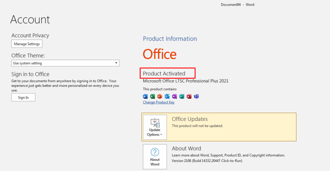Click the PowerPoint app icon
The height and width of the screenshot is (171, 330).
tap(160, 96)
